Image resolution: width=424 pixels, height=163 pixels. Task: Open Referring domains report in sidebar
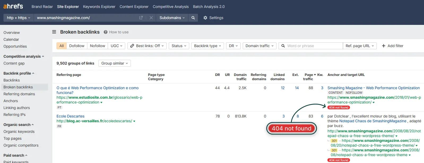click(x=19, y=94)
